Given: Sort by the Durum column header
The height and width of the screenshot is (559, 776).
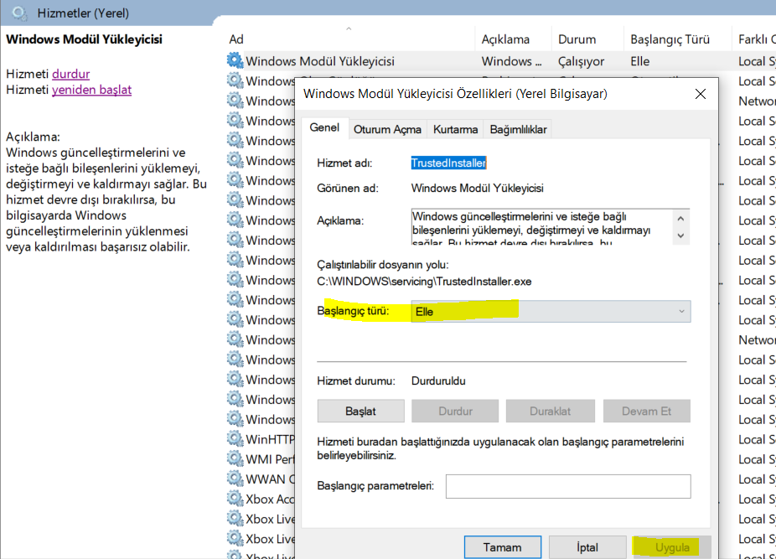Looking at the screenshot, I should tap(577, 39).
